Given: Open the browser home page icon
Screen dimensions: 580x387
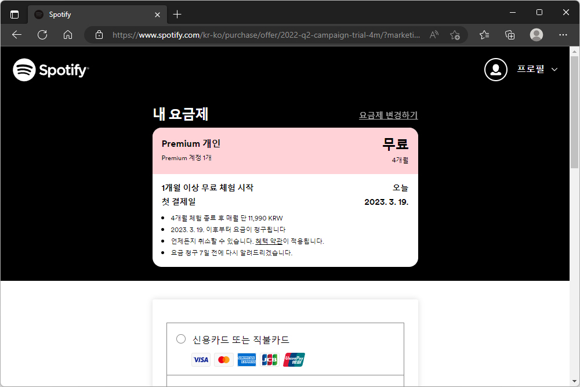Looking at the screenshot, I should click(x=68, y=35).
